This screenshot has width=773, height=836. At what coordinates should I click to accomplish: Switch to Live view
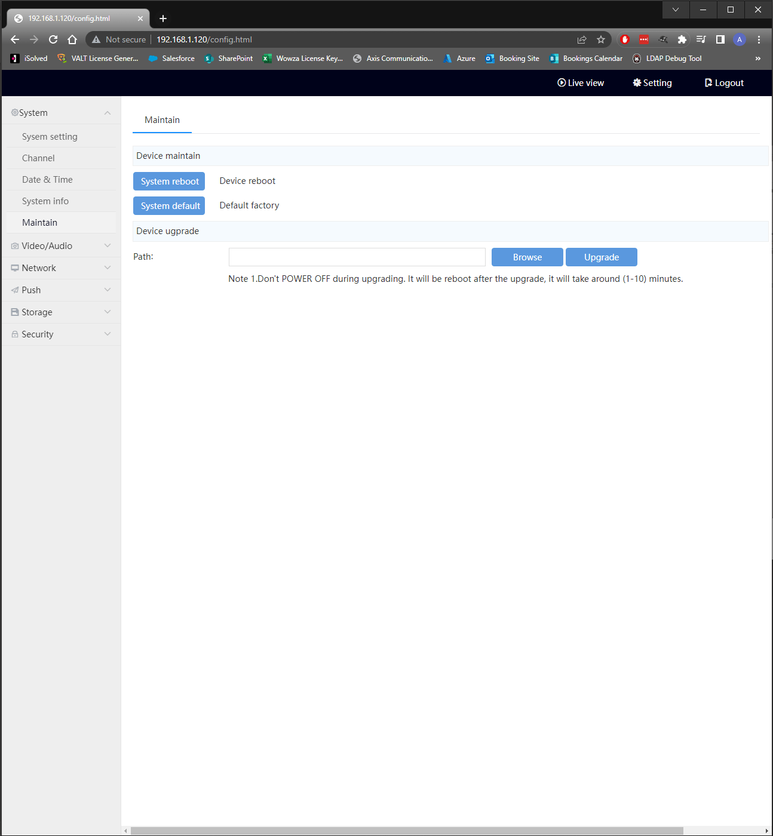pyautogui.click(x=581, y=83)
